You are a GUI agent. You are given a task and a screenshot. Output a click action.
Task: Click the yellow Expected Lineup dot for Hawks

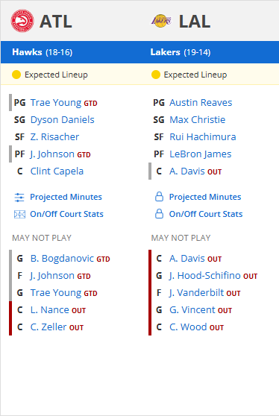(x=16, y=75)
